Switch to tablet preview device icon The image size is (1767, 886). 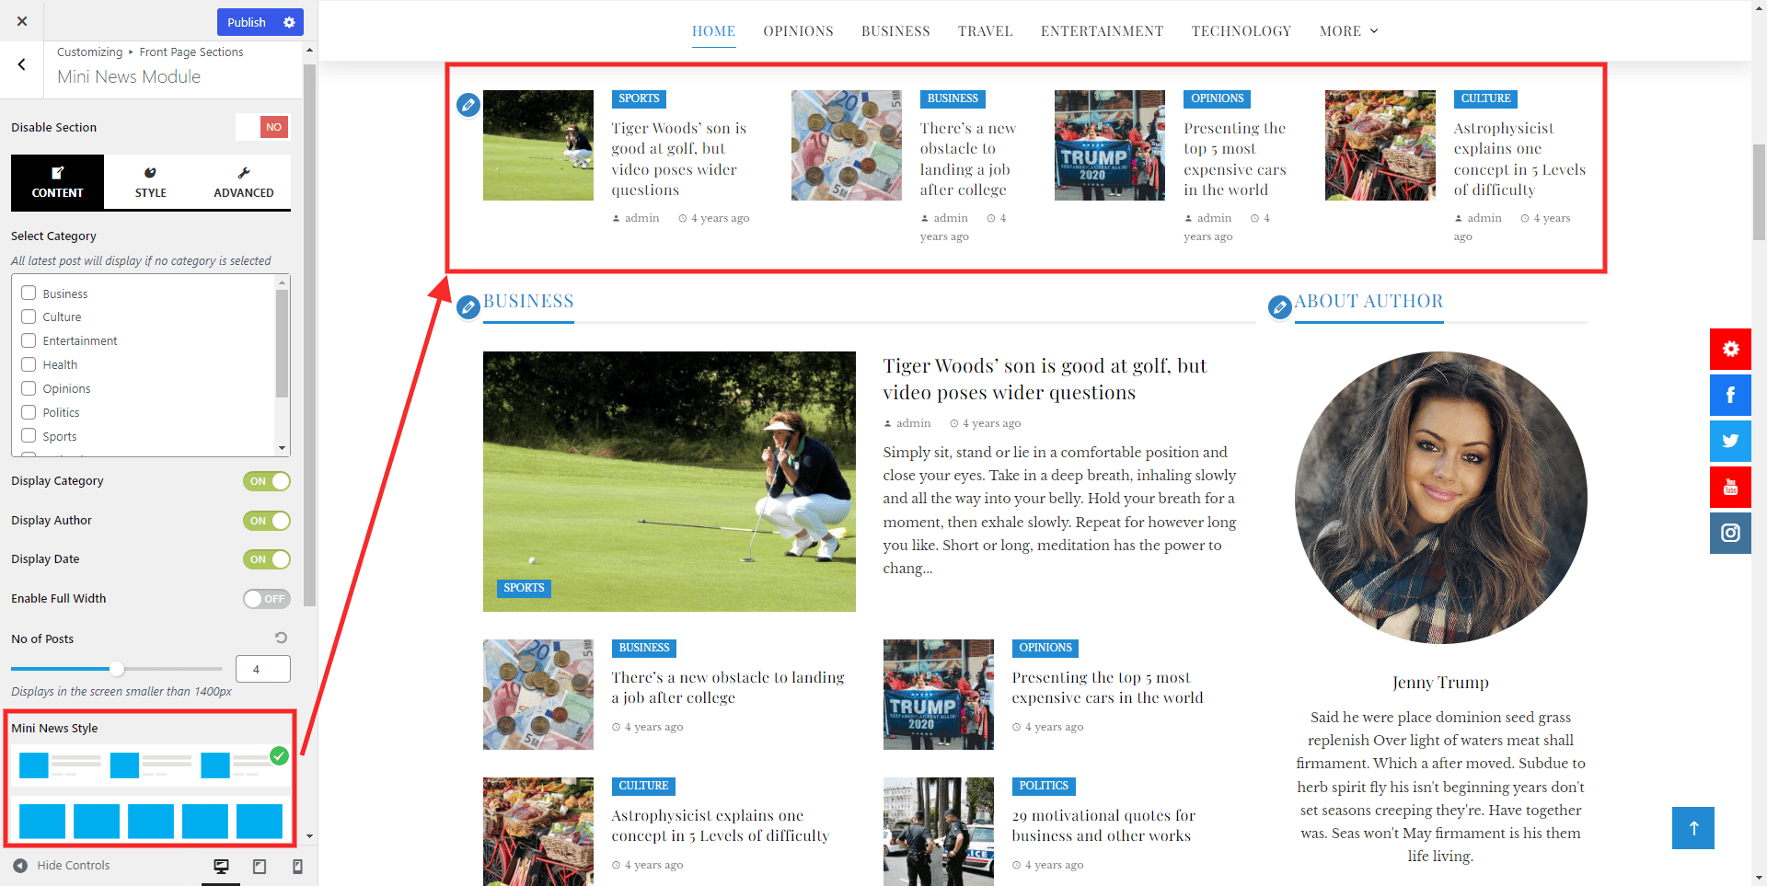click(x=260, y=867)
